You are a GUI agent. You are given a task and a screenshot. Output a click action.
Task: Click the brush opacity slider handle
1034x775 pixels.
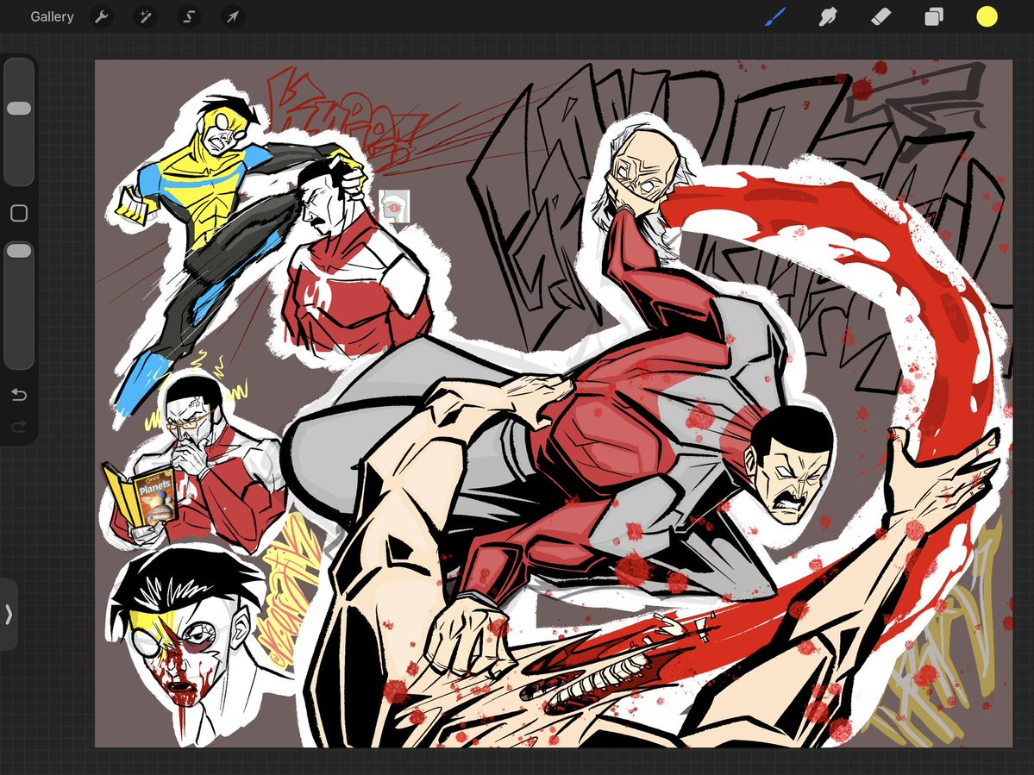(18, 250)
